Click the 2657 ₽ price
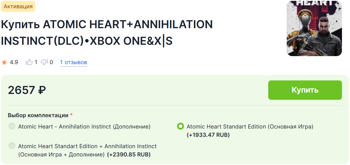 point(27,90)
